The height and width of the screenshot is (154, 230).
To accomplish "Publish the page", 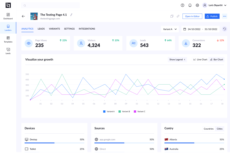I will 212,16.
